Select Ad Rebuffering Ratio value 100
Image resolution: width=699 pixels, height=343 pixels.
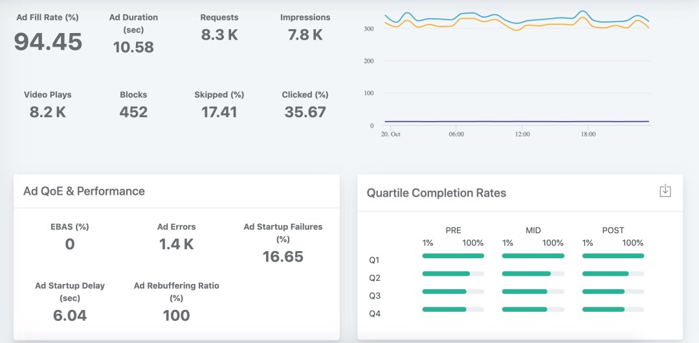[176, 315]
